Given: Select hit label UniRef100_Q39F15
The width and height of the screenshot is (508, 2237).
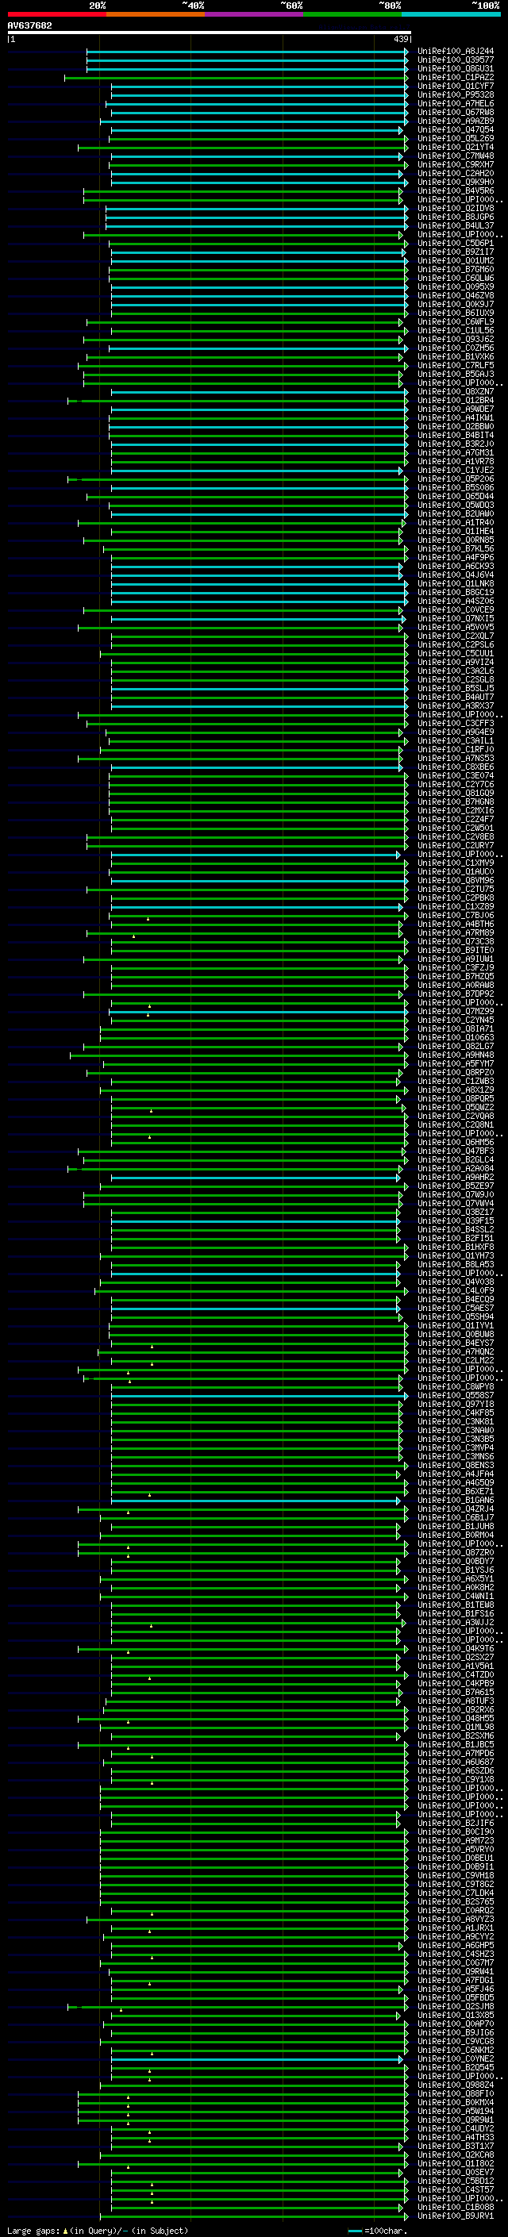Looking at the screenshot, I should tap(456, 1221).
